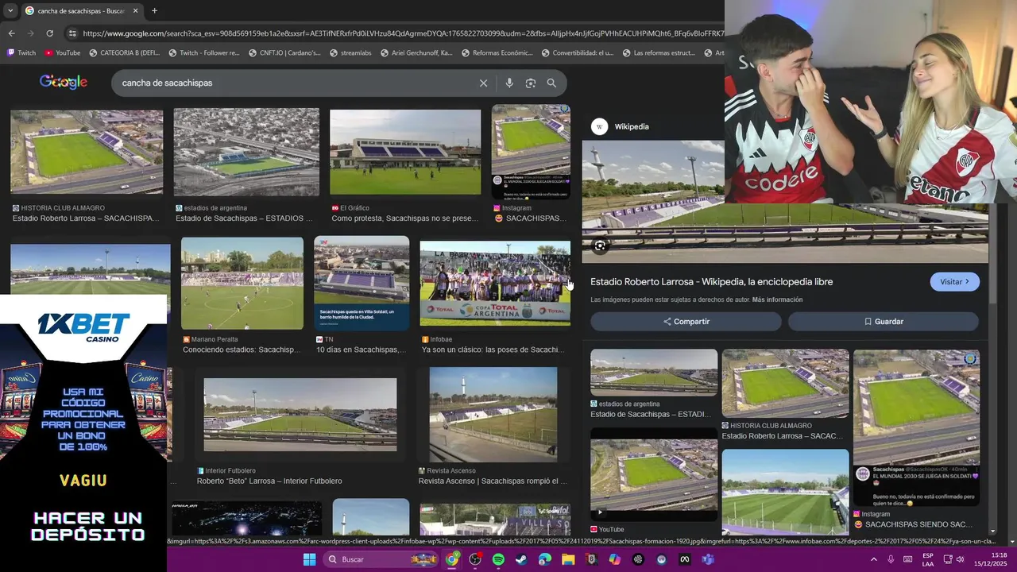Open the 'Reformas Económic...' bookmark
This screenshot has height=572, width=1017.
pos(497,53)
